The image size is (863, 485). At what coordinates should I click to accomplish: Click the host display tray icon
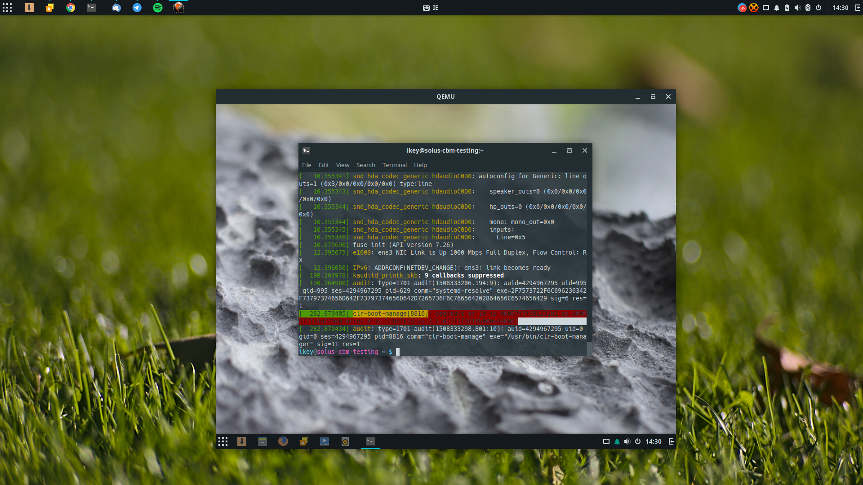766,8
